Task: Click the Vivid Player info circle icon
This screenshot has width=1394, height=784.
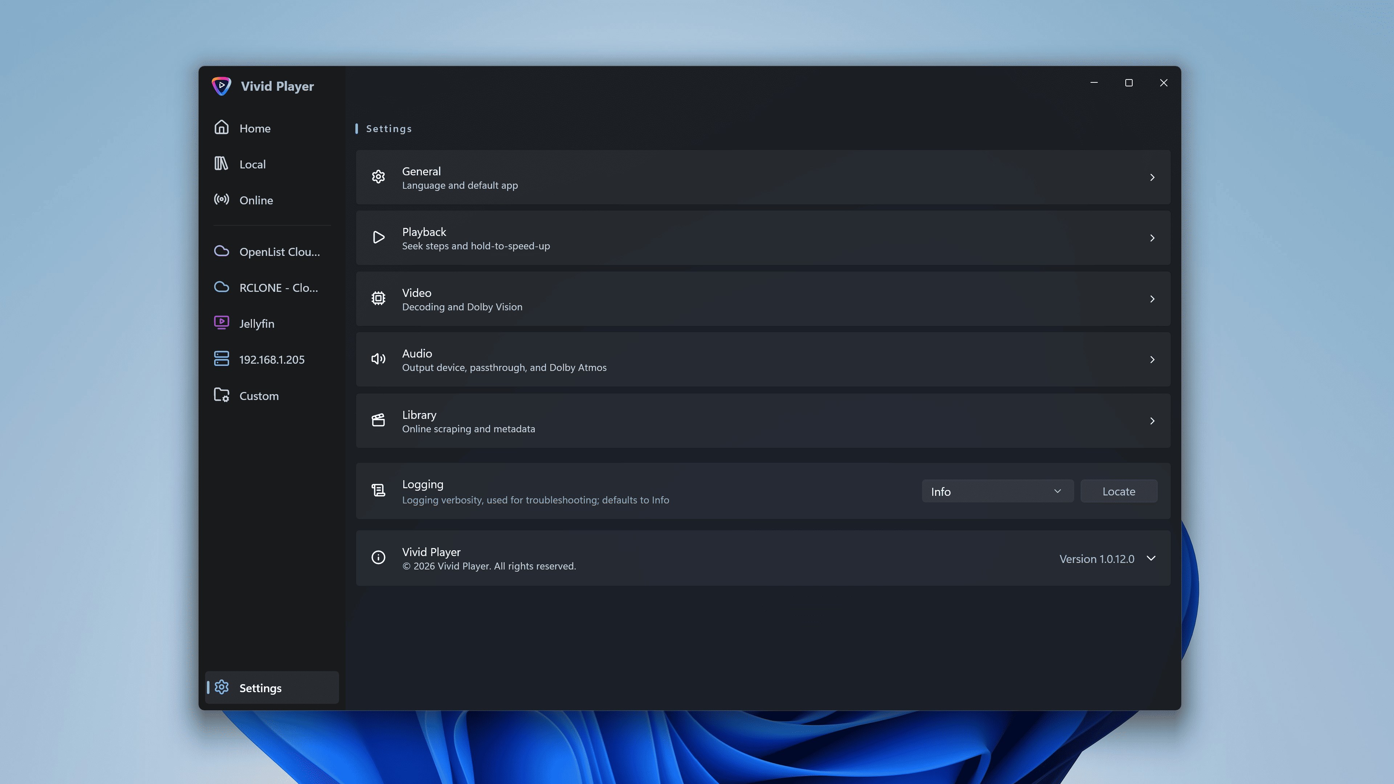Action: click(x=378, y=558)
